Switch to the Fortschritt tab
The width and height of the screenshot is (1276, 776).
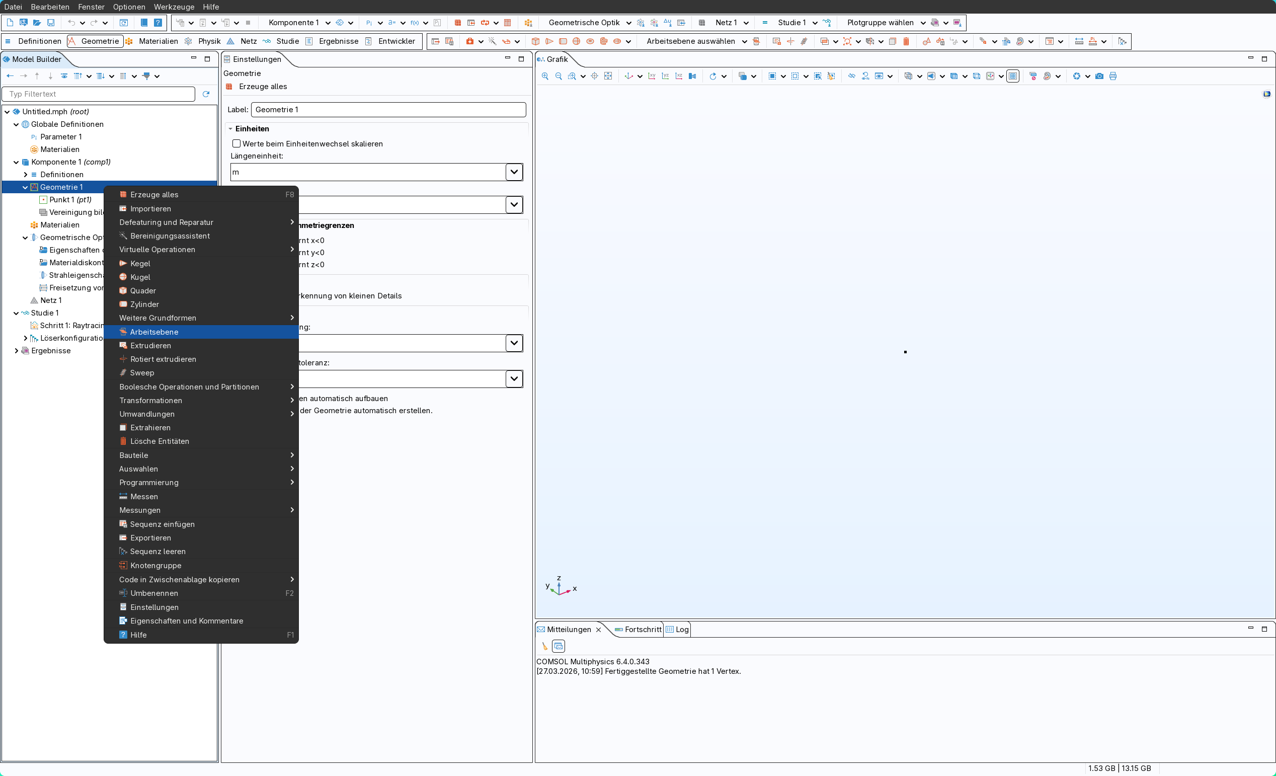point(642,629)
